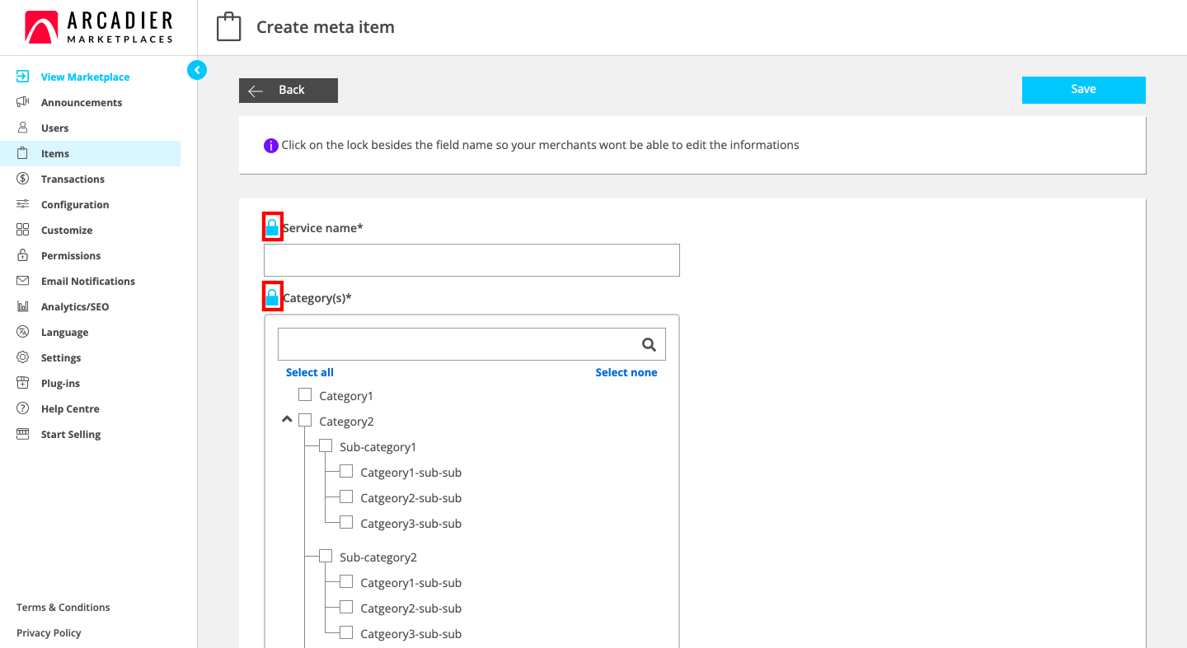
Task: Check Catgeory2-sub-sub under Sub-category2
Action: tap(346, 608)
